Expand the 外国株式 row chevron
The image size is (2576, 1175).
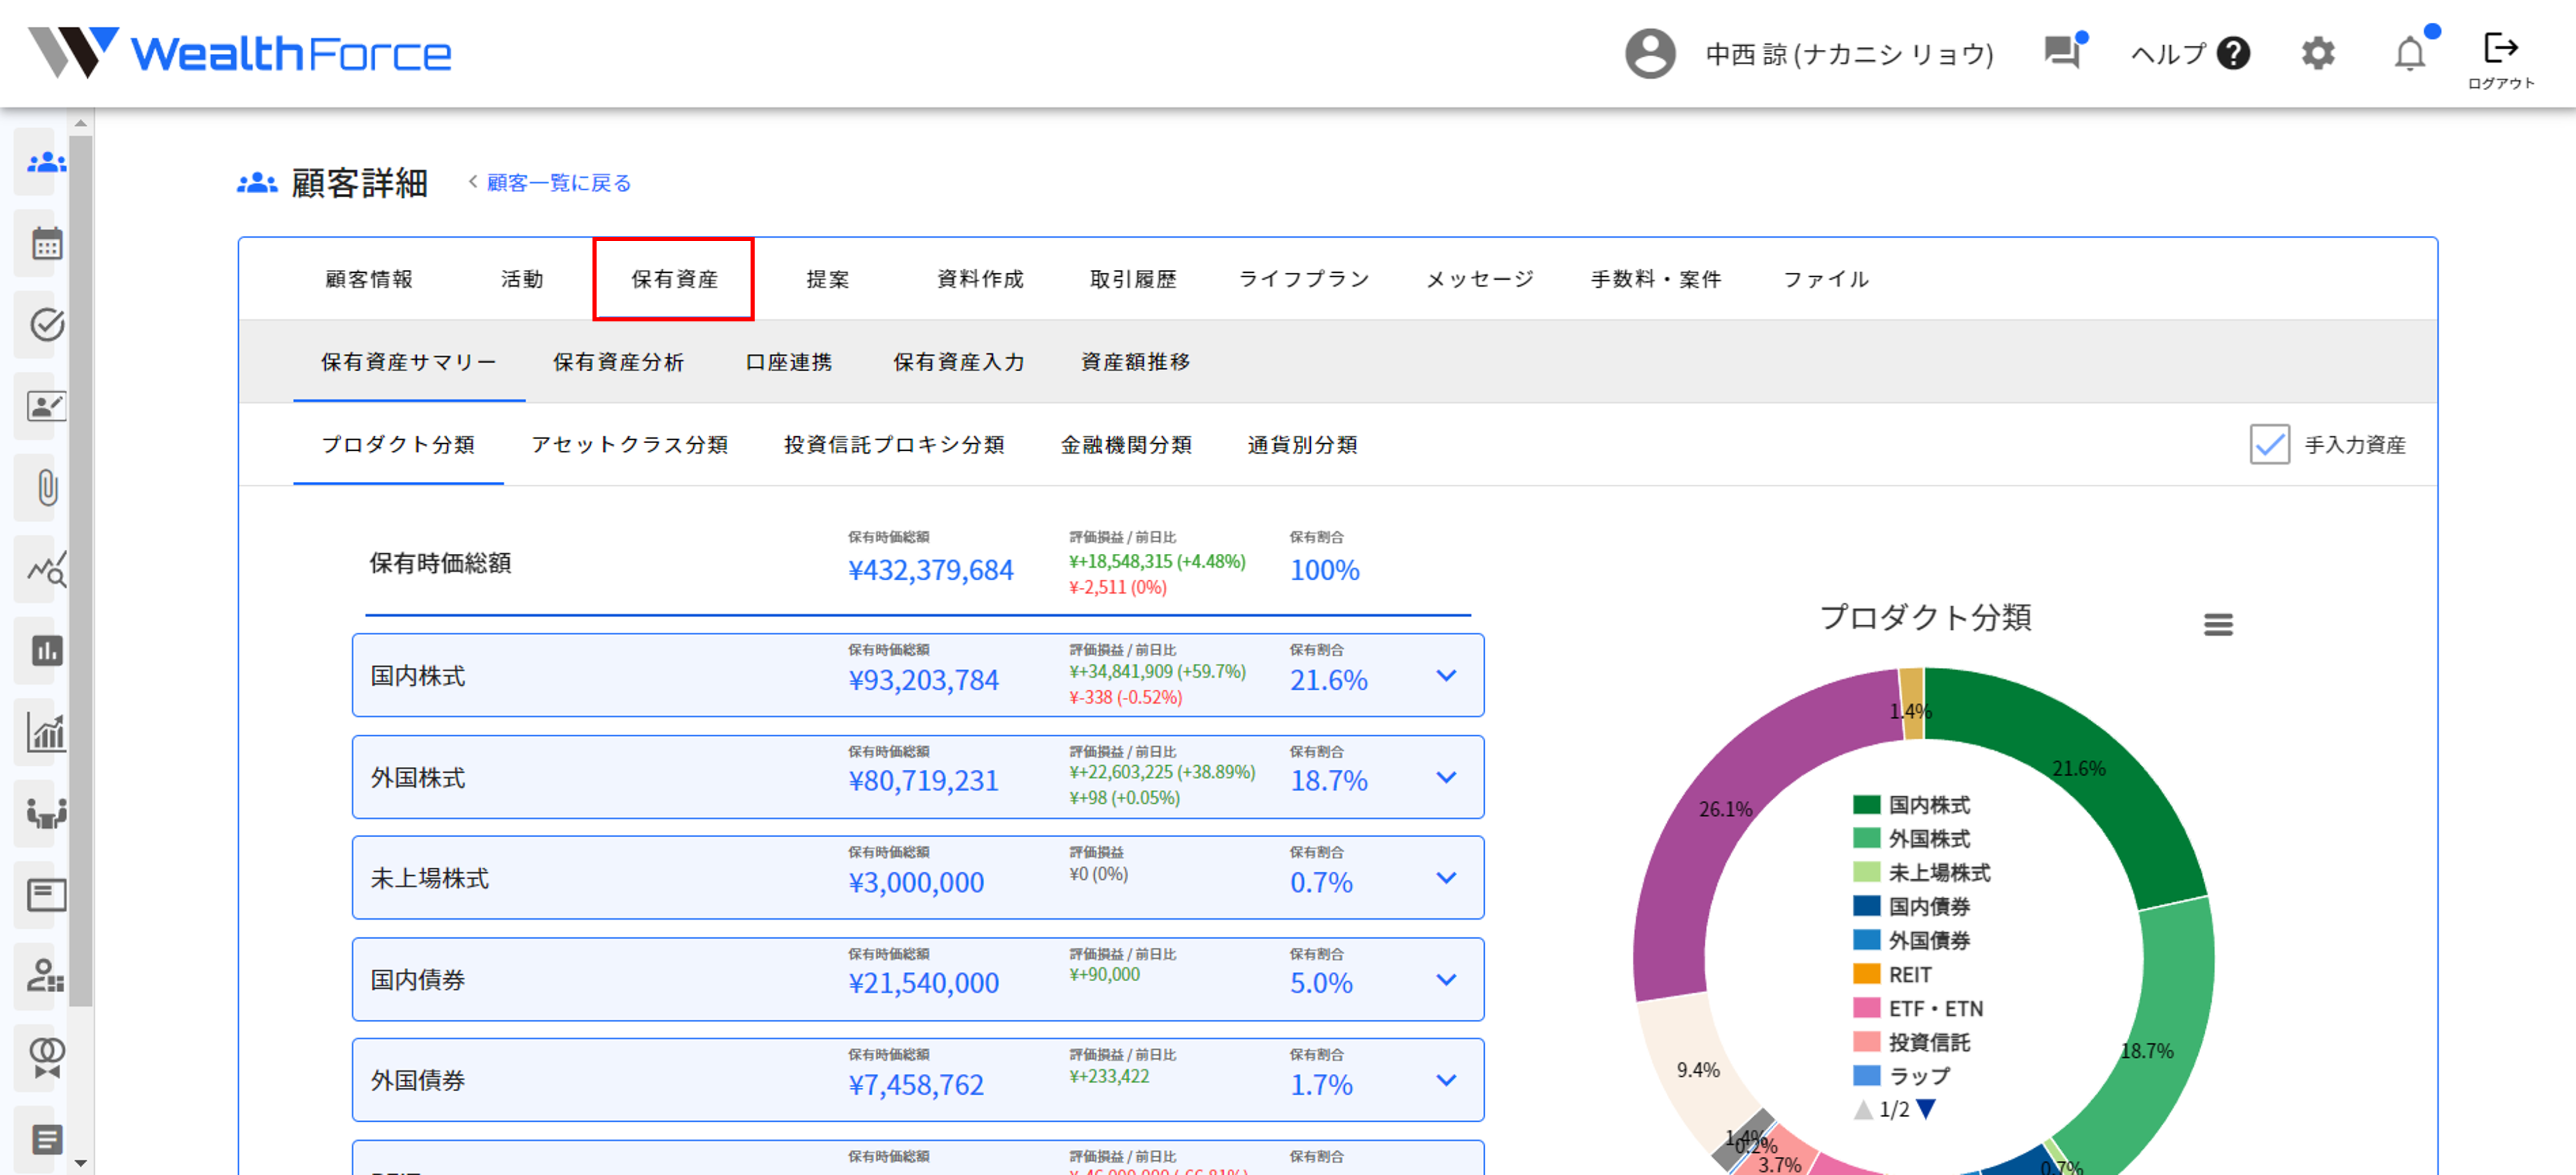pyautogui.click(x=1445, y=778)
